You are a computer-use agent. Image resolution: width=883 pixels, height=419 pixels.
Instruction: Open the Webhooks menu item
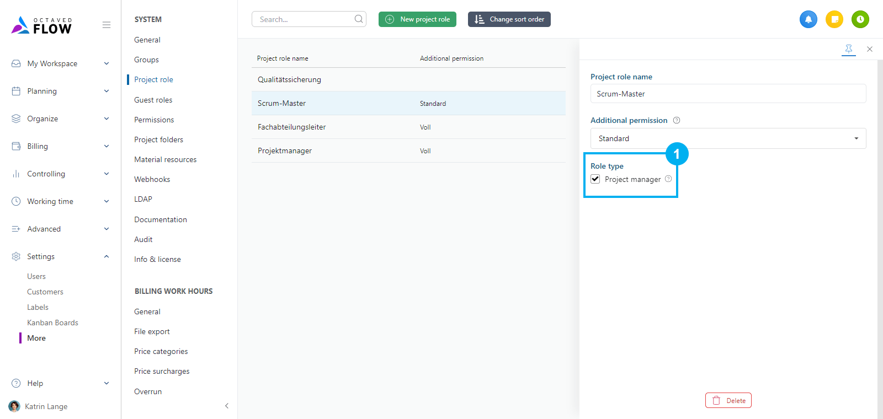[x=152, y=179]
